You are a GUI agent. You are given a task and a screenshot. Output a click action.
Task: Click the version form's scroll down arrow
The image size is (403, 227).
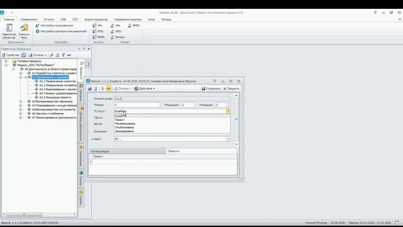point(237,144)
